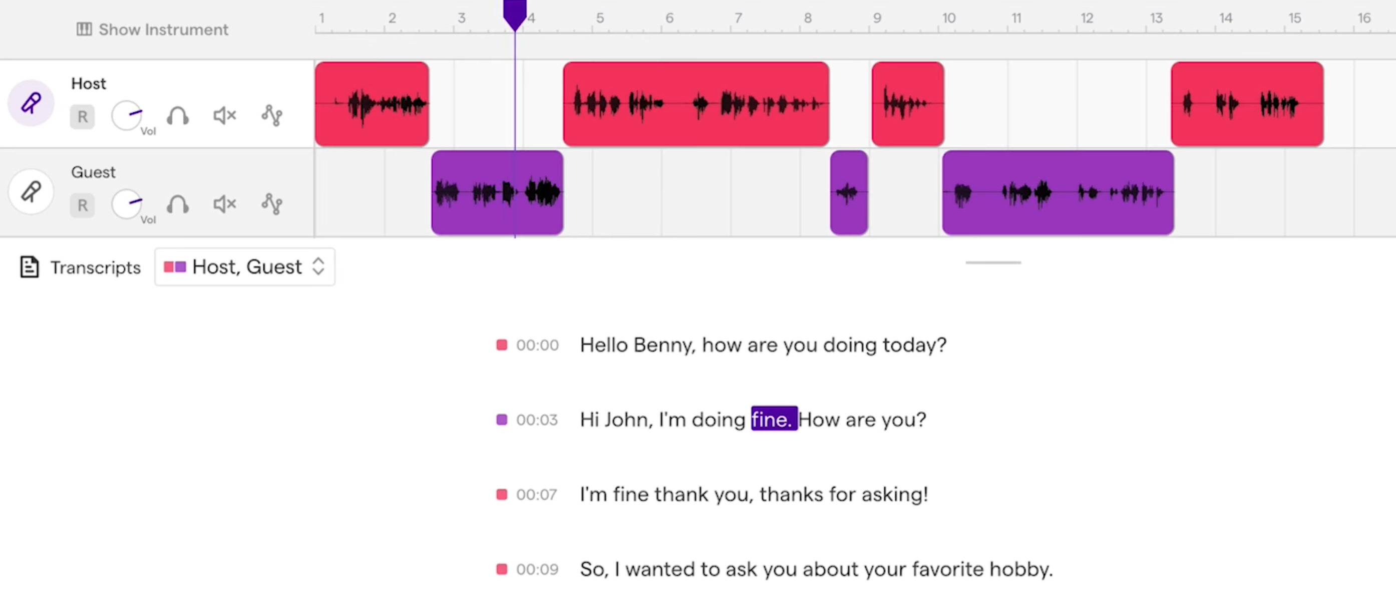Mute the Guest track

pos(225,204)
